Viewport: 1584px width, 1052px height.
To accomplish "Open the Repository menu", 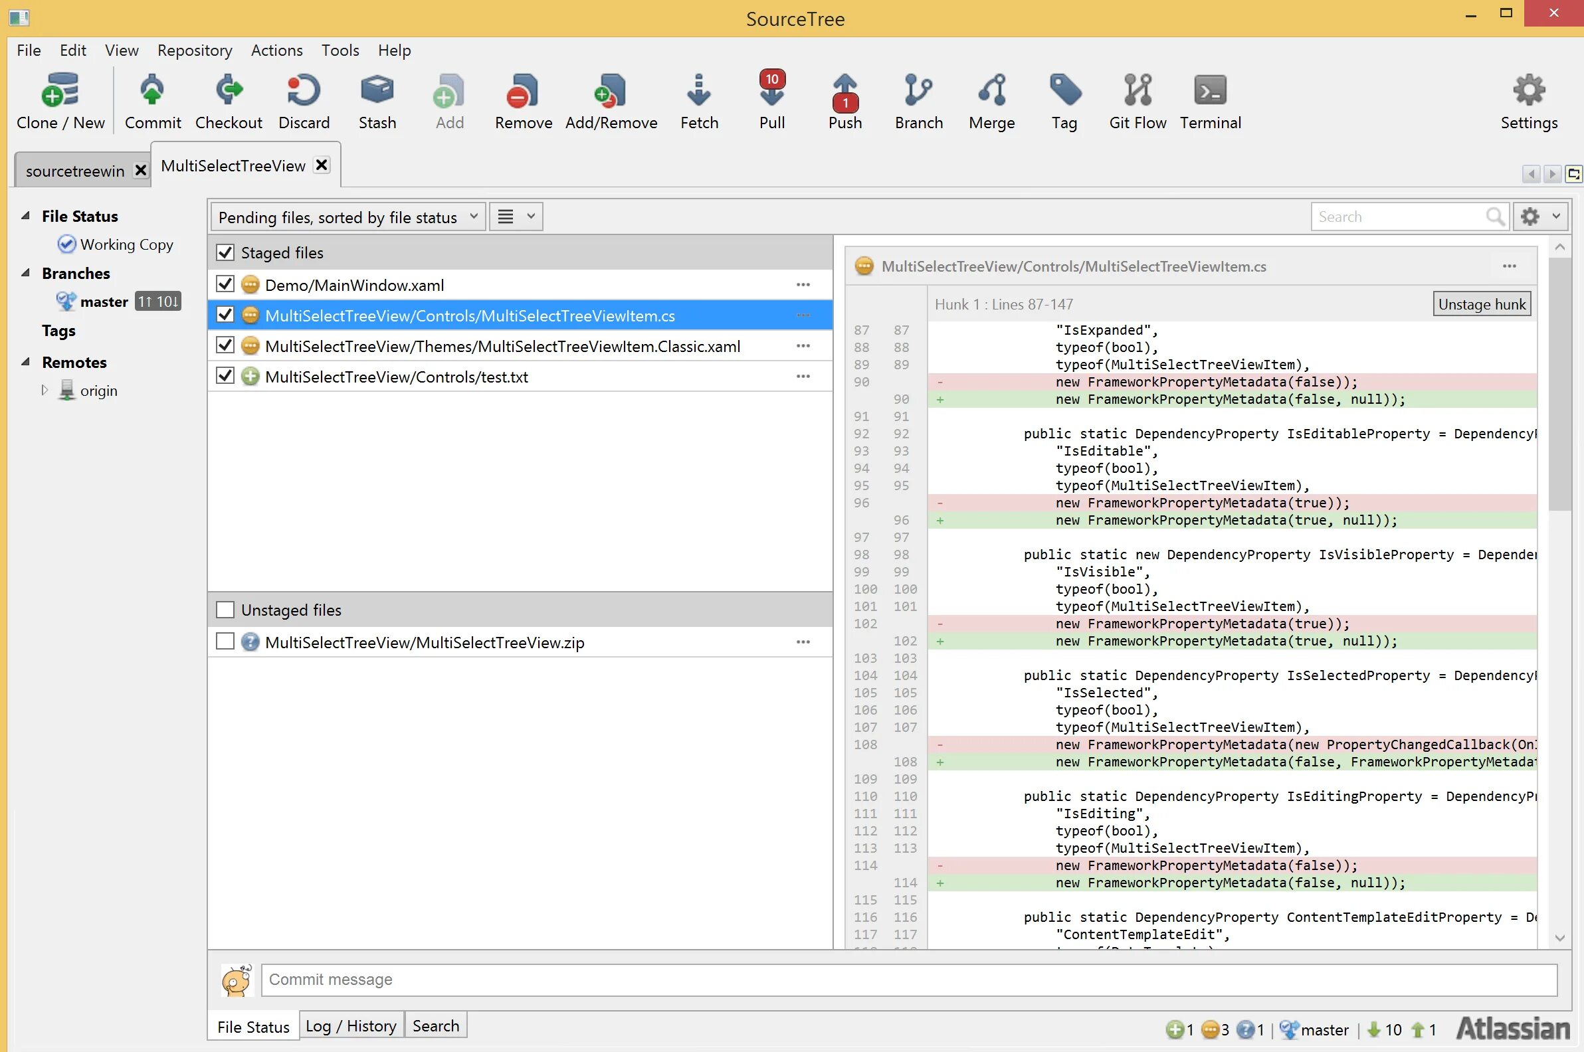I will pyautogui.click(x=195, y=50).
